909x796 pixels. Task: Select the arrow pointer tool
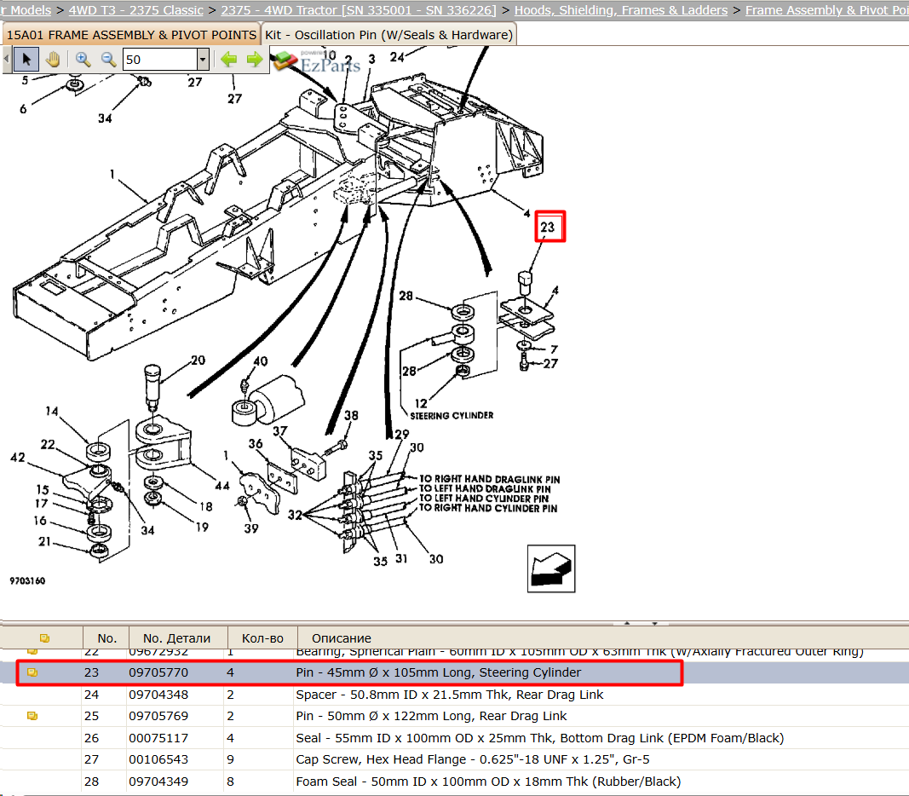pos(26,59)
